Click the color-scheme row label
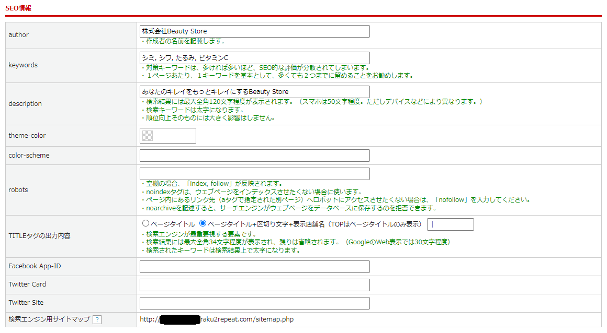 tap(29, 156)
